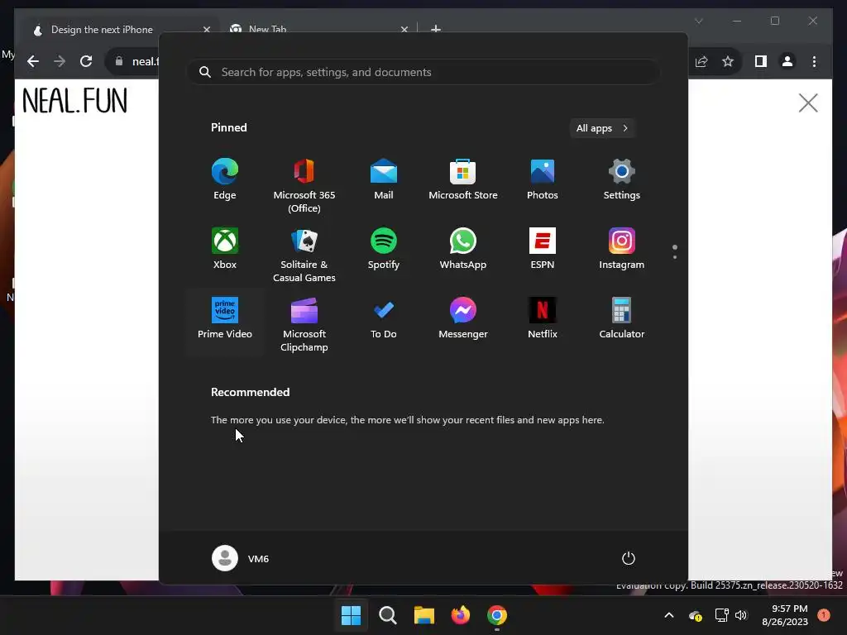
Task: Open the volume control in system tray
Action: (x=741, y=615)
